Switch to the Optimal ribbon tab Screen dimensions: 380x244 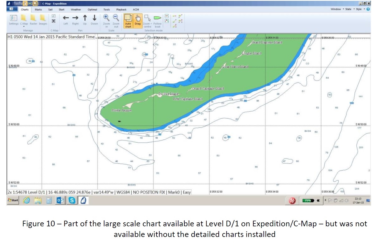pos(92,10)
